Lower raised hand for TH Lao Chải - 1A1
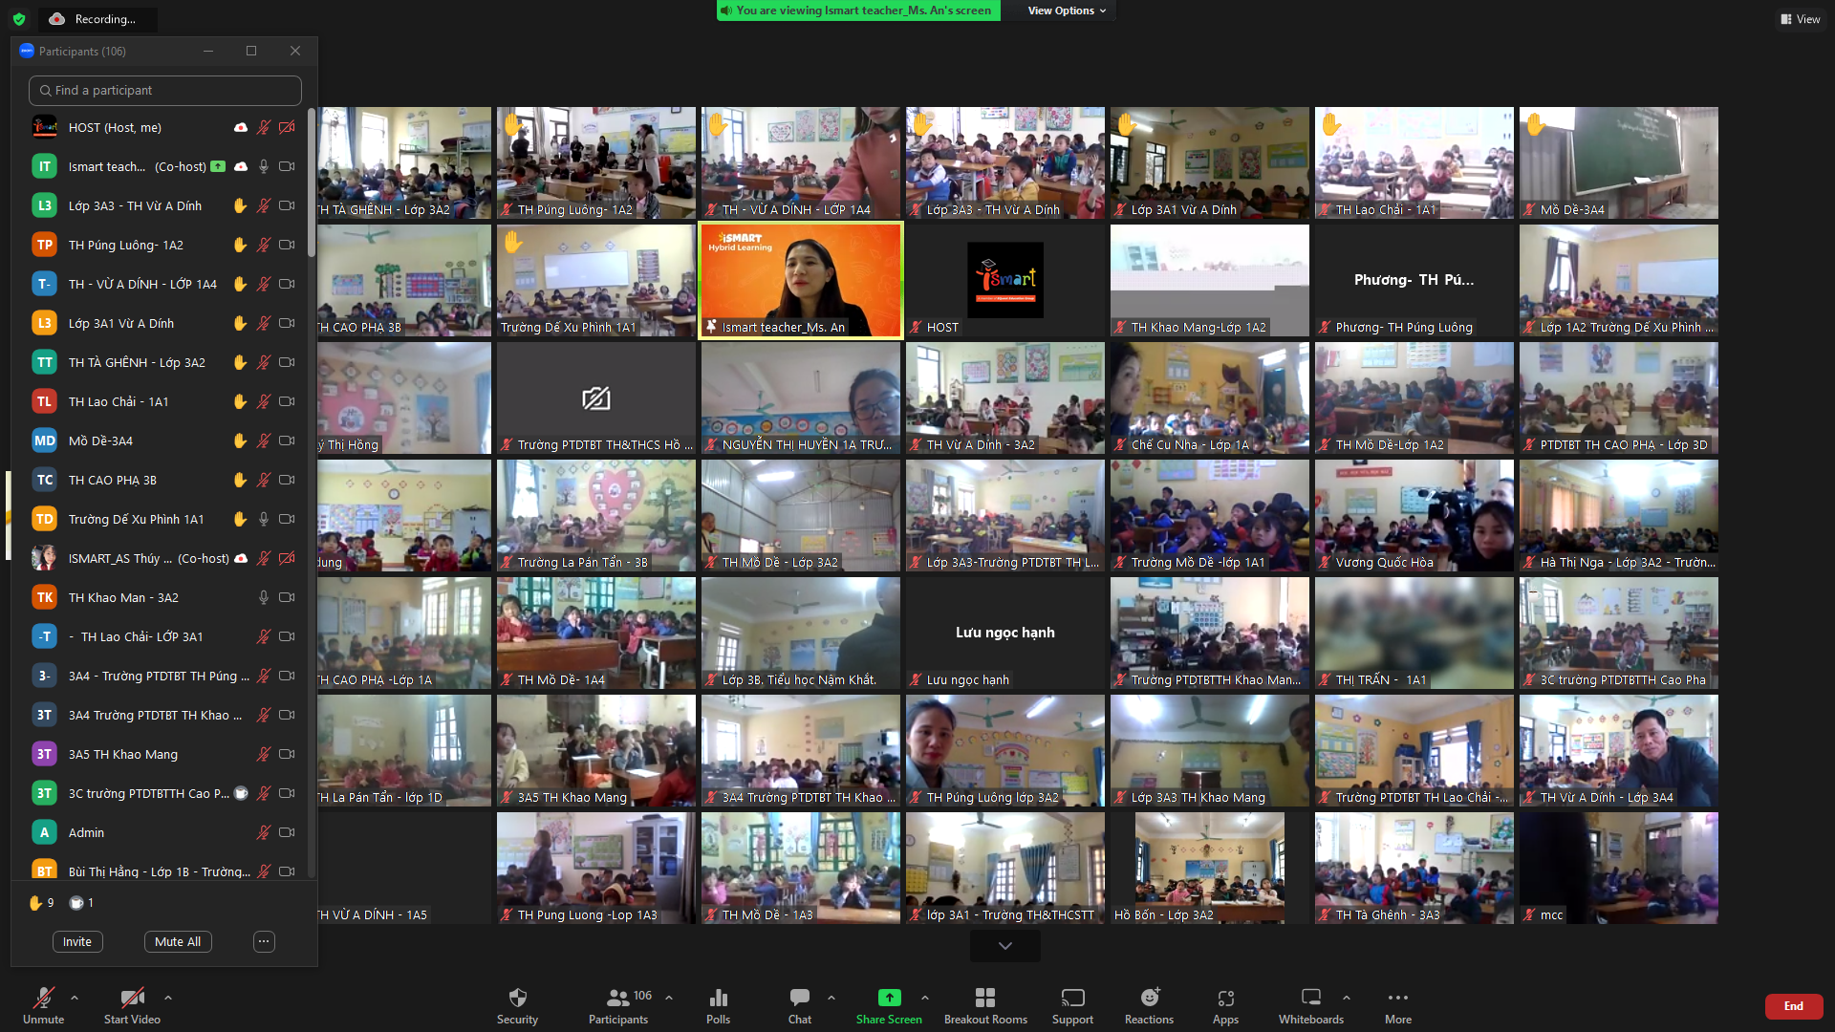The image size is (1835, 1032). [240, 401]
